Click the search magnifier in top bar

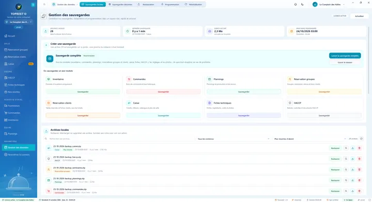44,4
